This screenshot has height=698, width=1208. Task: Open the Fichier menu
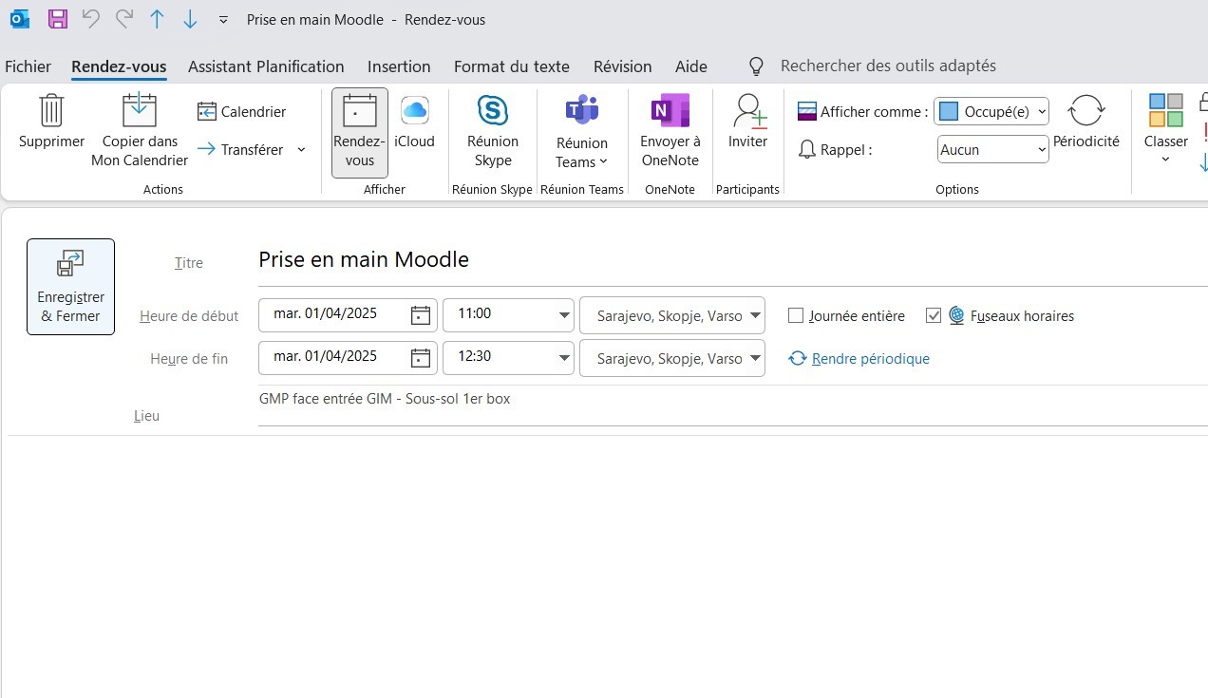[28, 66]
